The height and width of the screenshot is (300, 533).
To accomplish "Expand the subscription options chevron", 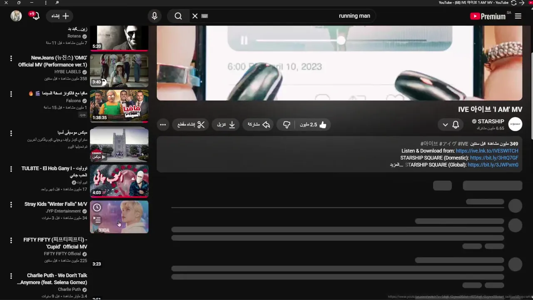I will click(445, 125).
